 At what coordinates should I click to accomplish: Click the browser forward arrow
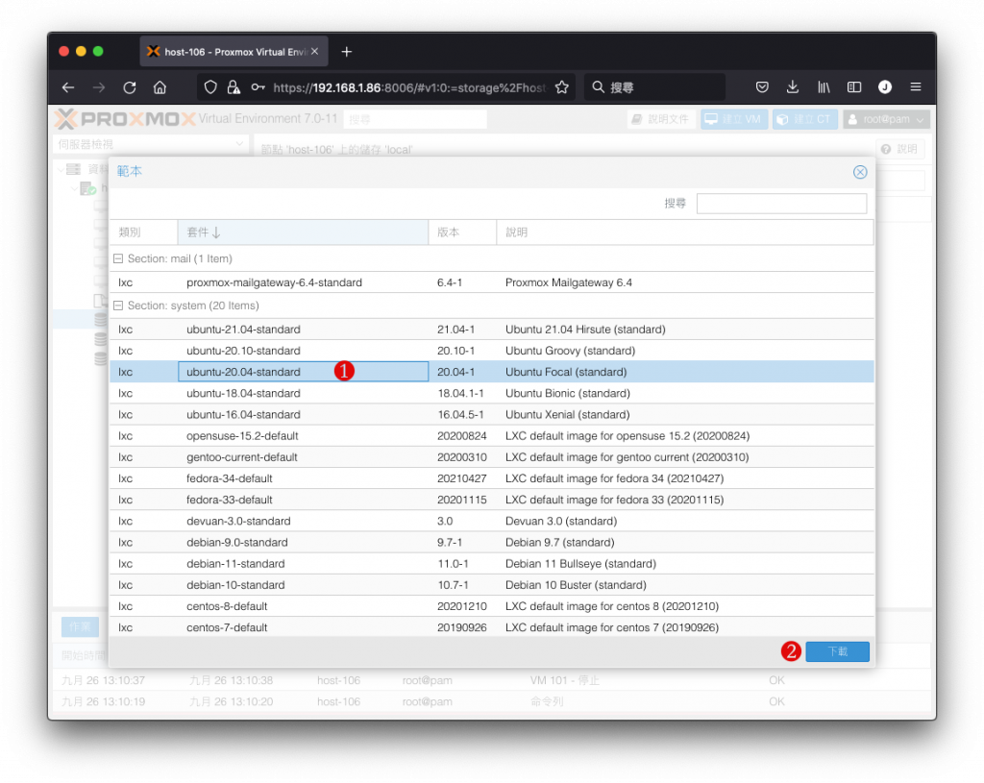[99, 87]
